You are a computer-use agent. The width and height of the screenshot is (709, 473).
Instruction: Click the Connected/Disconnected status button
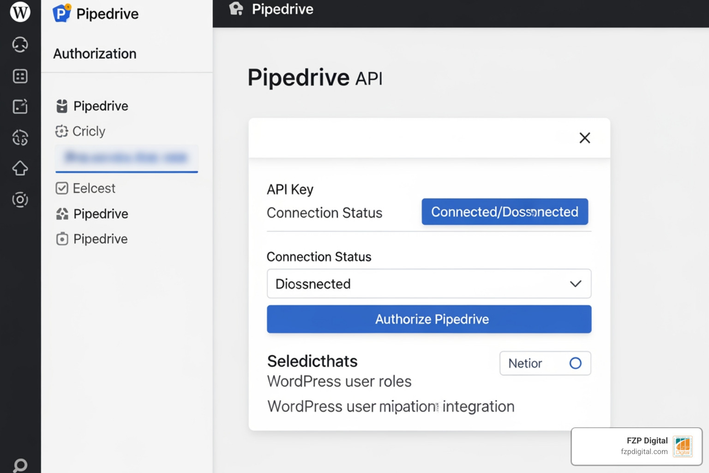point(505,212)
